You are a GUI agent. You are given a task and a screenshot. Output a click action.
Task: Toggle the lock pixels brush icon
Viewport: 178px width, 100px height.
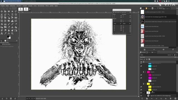coord(144,59)
